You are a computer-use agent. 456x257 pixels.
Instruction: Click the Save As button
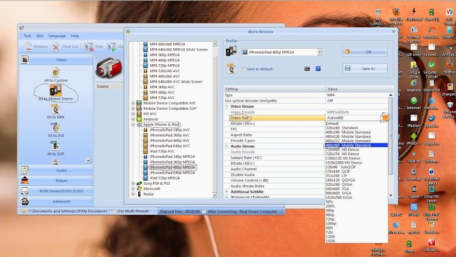click(x=365, y=69)
